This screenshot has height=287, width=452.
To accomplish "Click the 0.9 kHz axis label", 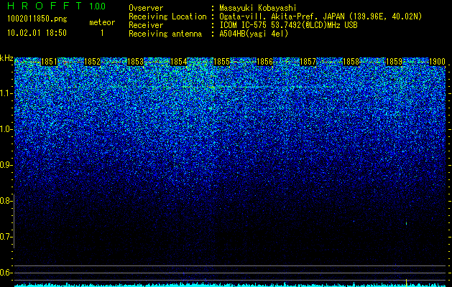I will 6,165.
